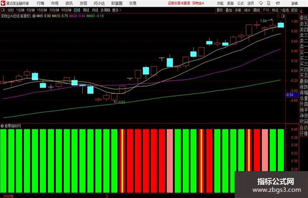Switch to the 分时 chart tab
The width and height of the screenshot is (308, 198).
pyautogui.click(x=11, y=10)
